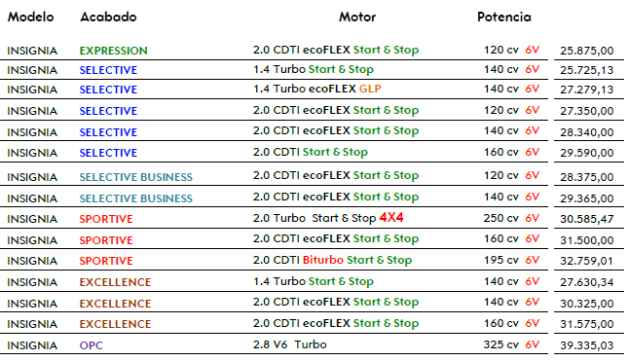This screenshot has height=361, width=629.
Task: Click the Modelo column header
Action: tap(31, 17)
